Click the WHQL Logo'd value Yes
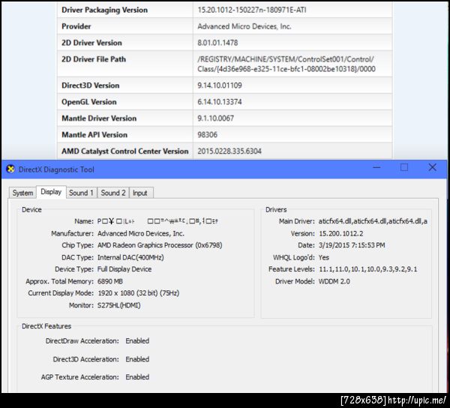 [324, 257]
